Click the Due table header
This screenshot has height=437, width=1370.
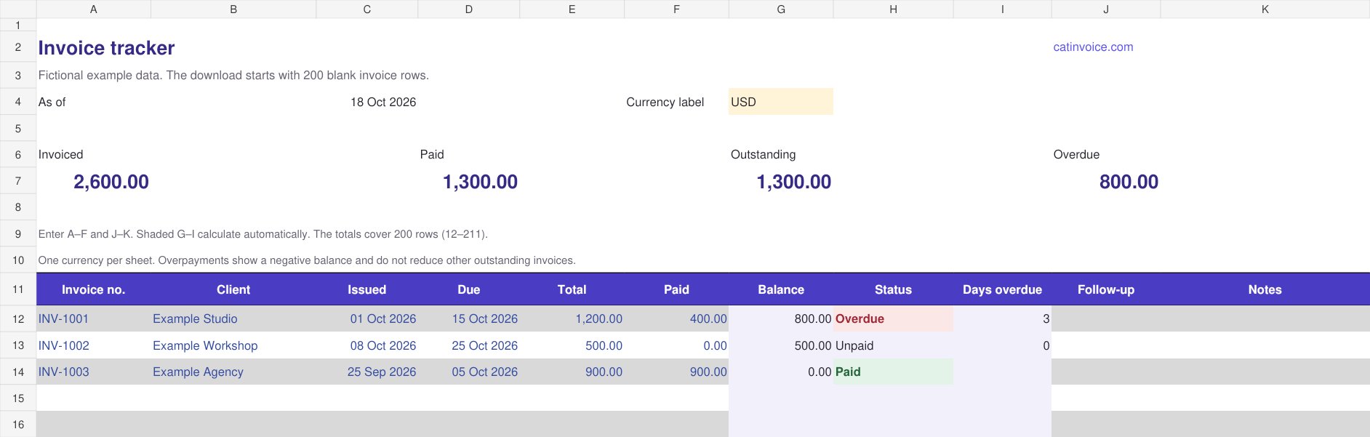tap(469, 289)
